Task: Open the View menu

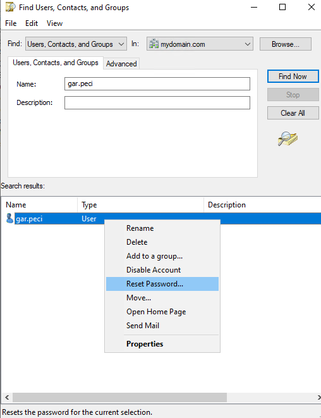Action: point(54,23)
